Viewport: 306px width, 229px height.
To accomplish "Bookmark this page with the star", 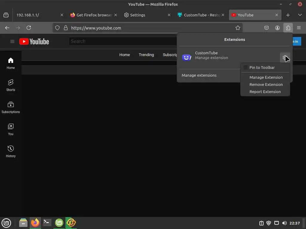I will tap(238, 28).
